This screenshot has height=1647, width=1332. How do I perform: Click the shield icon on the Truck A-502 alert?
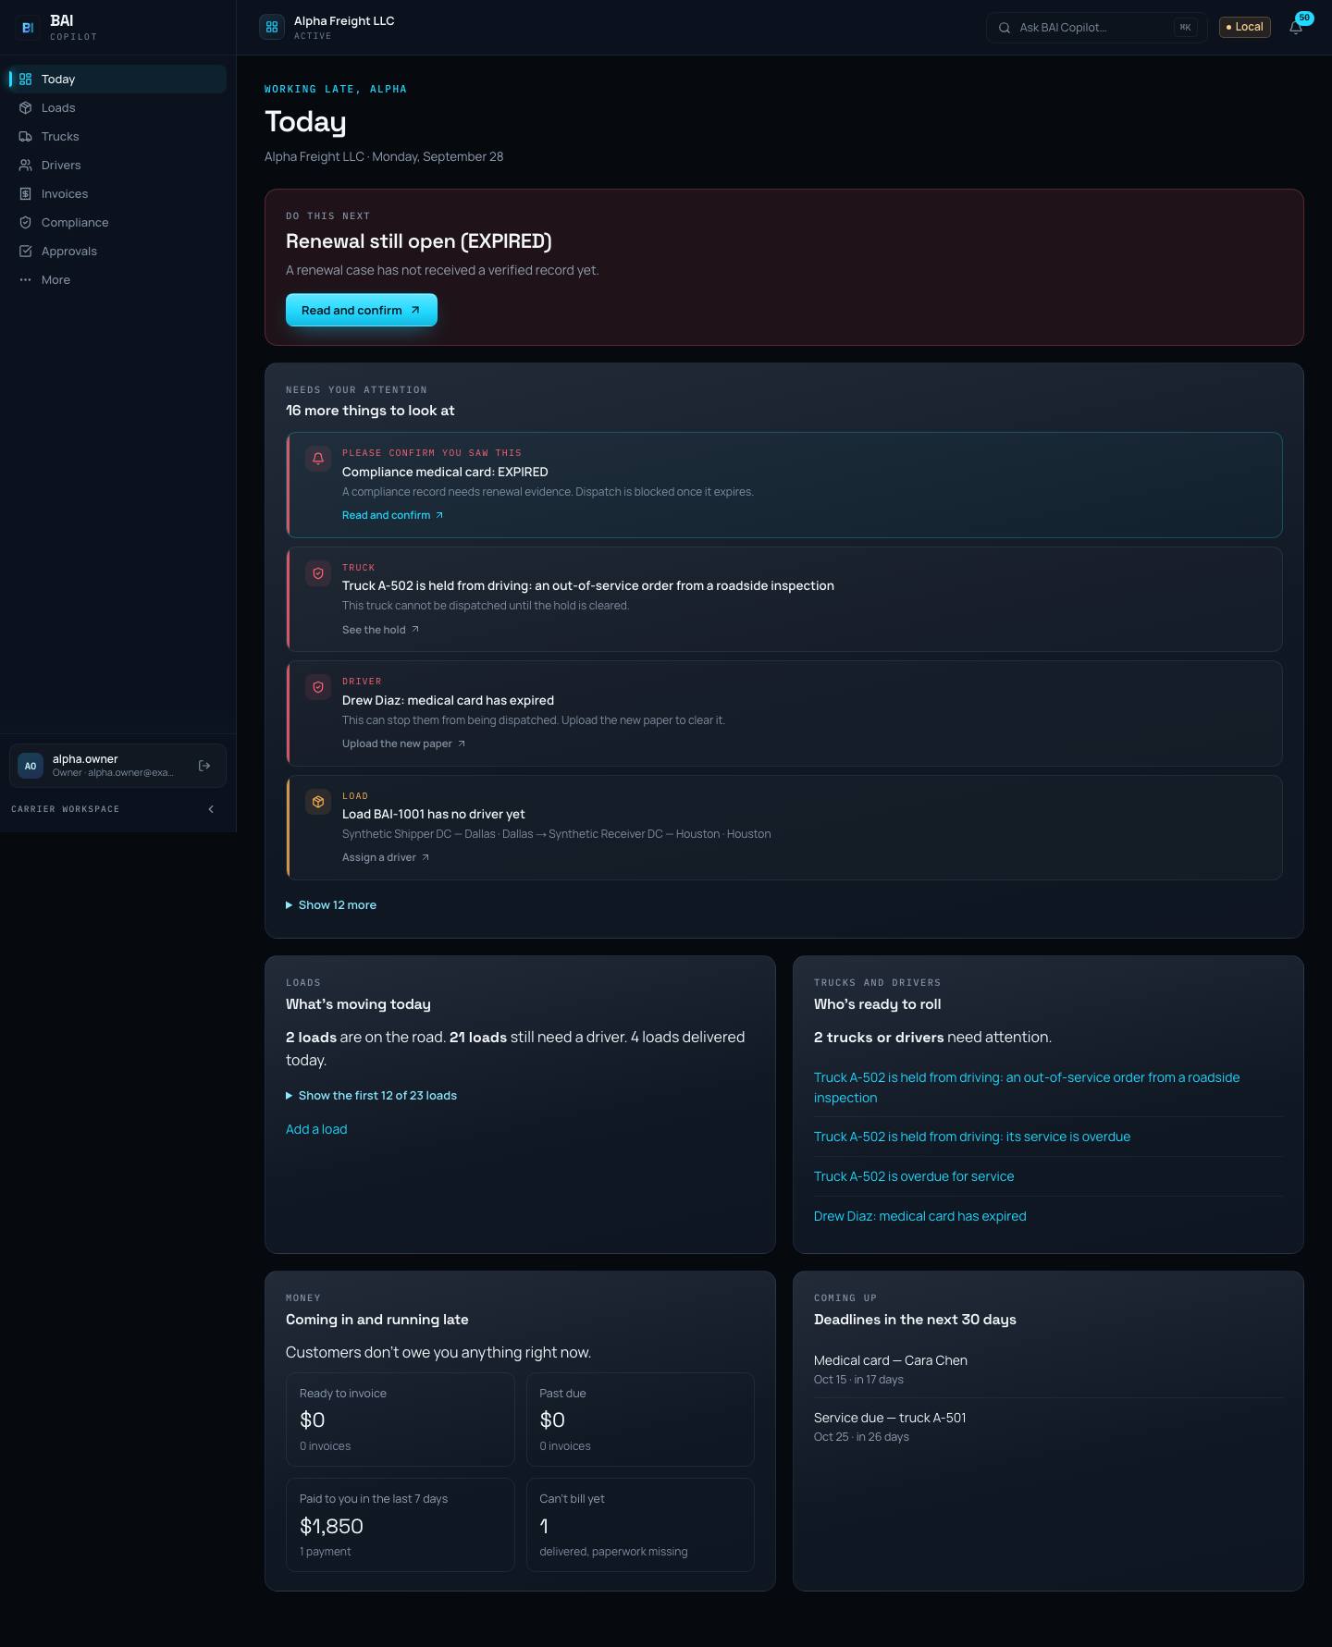[318, 573]
